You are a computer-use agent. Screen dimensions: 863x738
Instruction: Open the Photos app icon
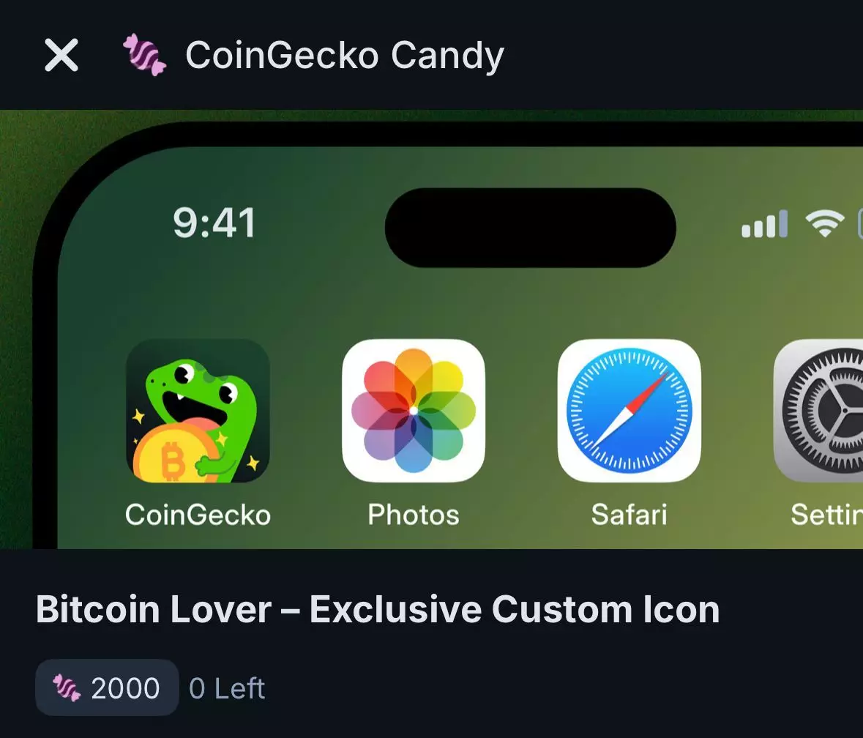point(414,411)
